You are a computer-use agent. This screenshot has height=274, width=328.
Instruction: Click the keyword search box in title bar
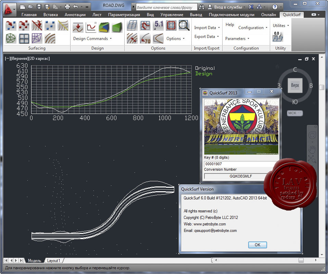coord(166,7)
